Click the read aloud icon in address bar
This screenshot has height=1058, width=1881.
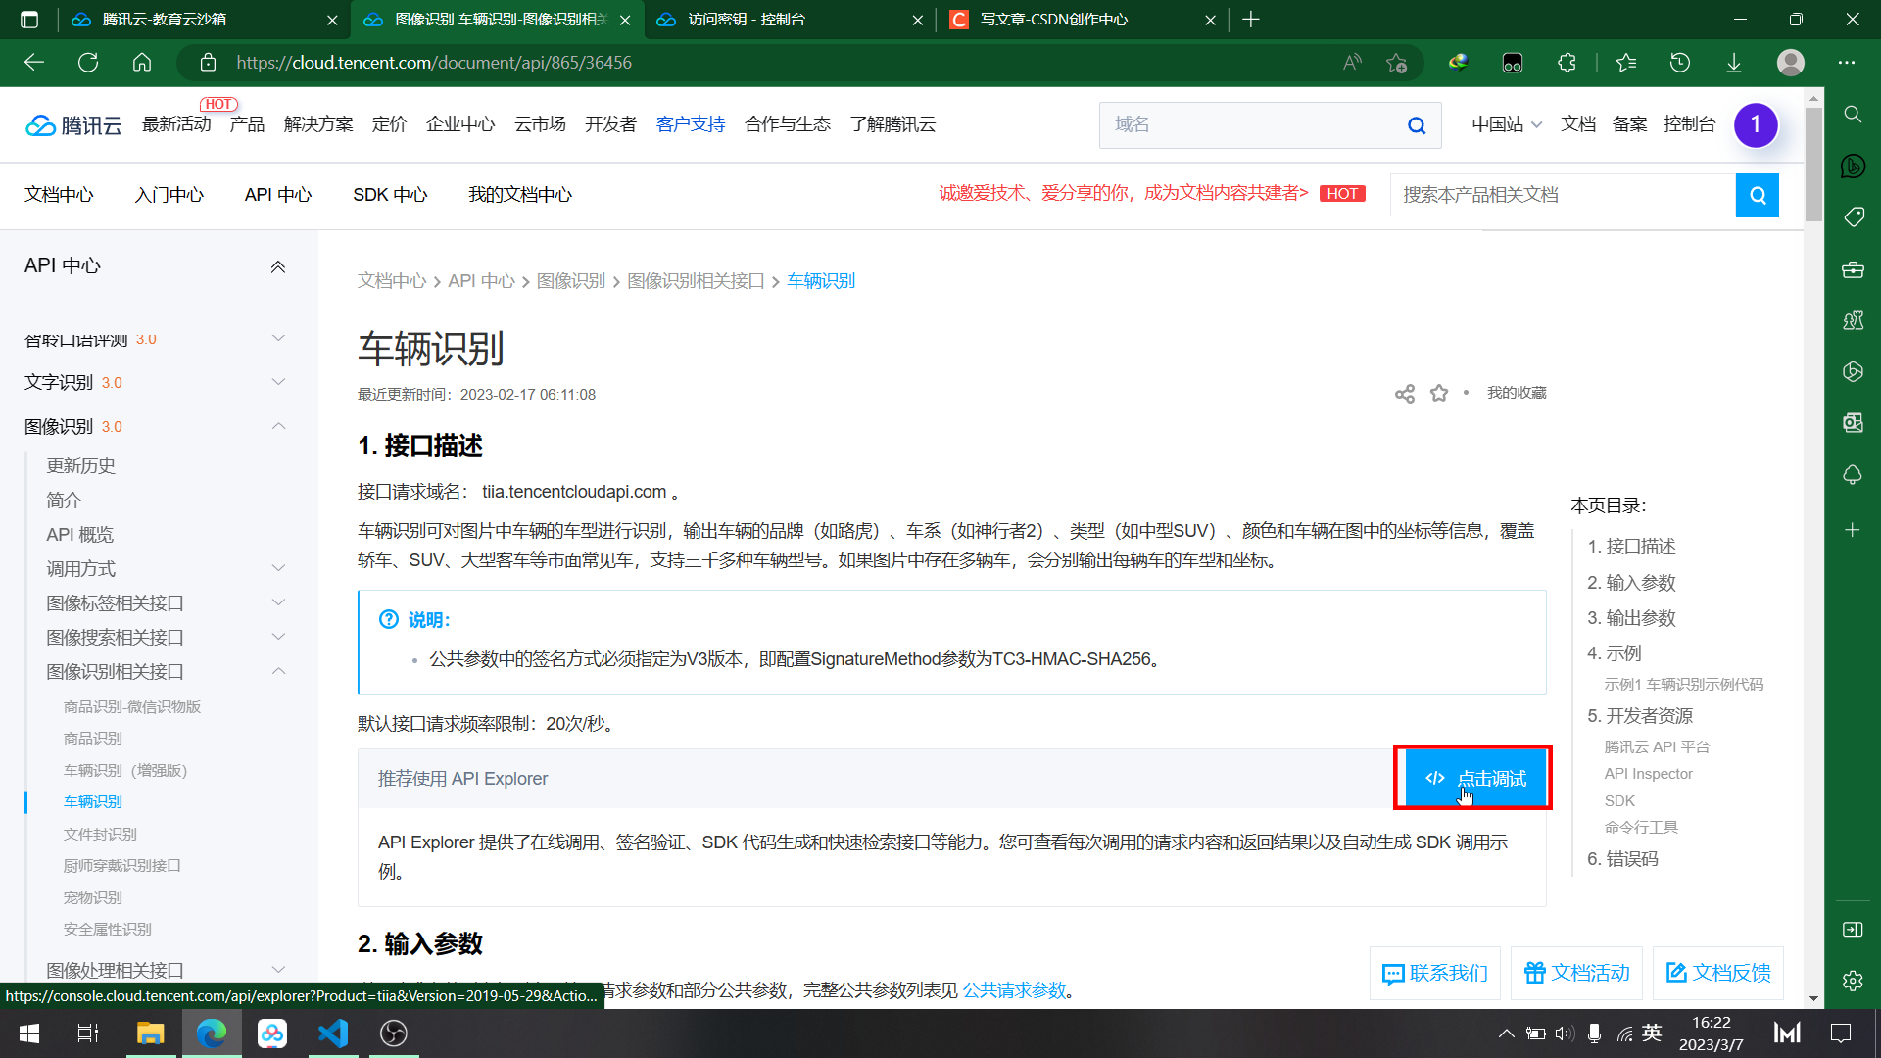pos(1352,63)
